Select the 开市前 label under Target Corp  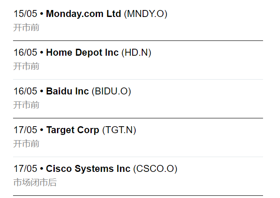tap(26, 144)
